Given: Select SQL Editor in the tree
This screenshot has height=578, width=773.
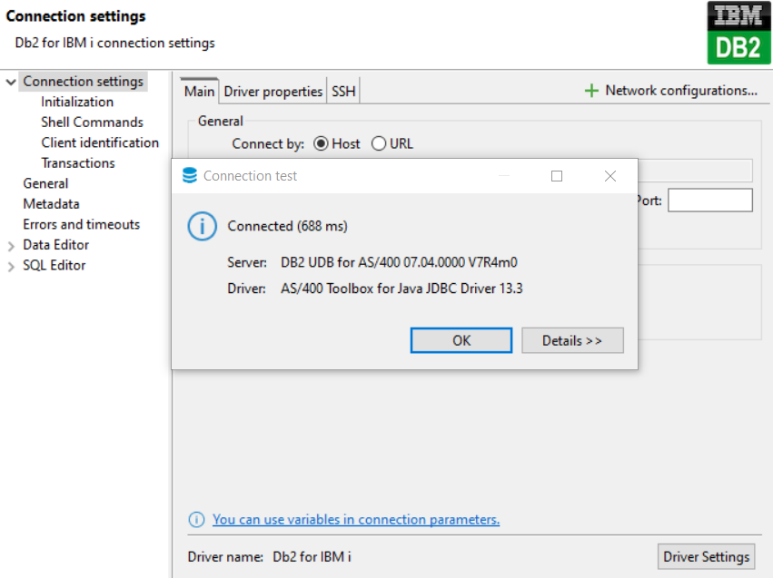Looking at the screenshot, I should click(x=55, y=265).
